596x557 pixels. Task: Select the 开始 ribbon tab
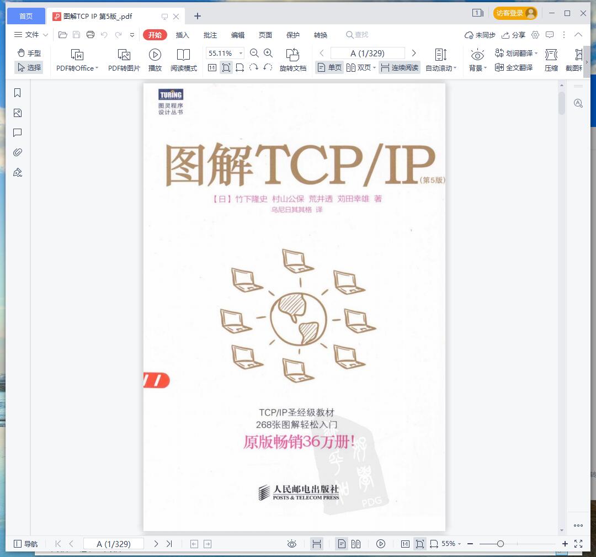point(155,35)
